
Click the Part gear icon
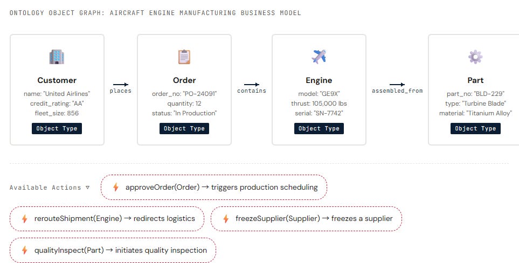[x=475, y=57]
